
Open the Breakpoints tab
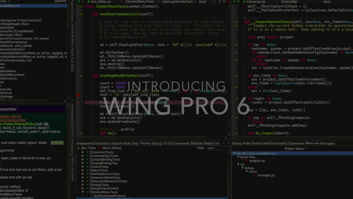tap(85, 143)
